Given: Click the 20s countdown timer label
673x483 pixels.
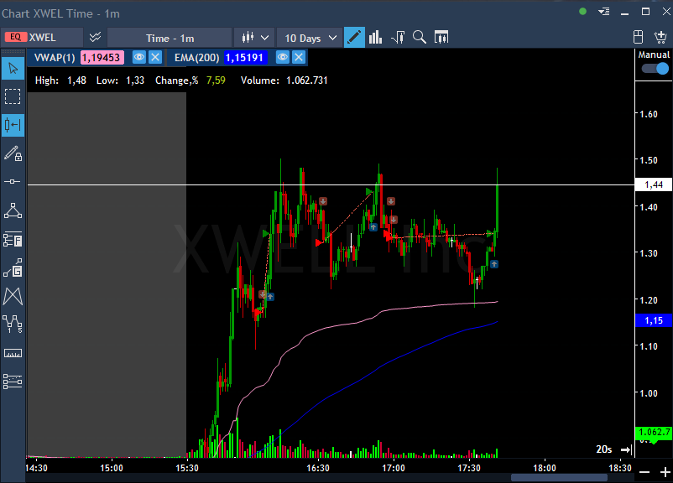Looking at the screenshot, I should coord(604,449).
